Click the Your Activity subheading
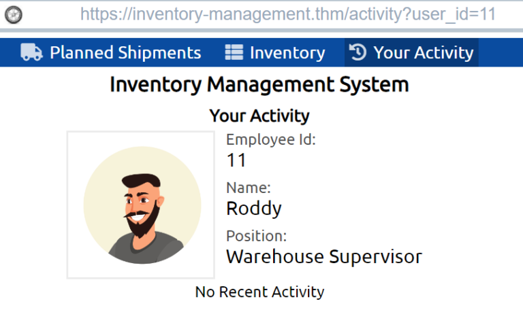 pyautogui.click(x=259, y=116)
